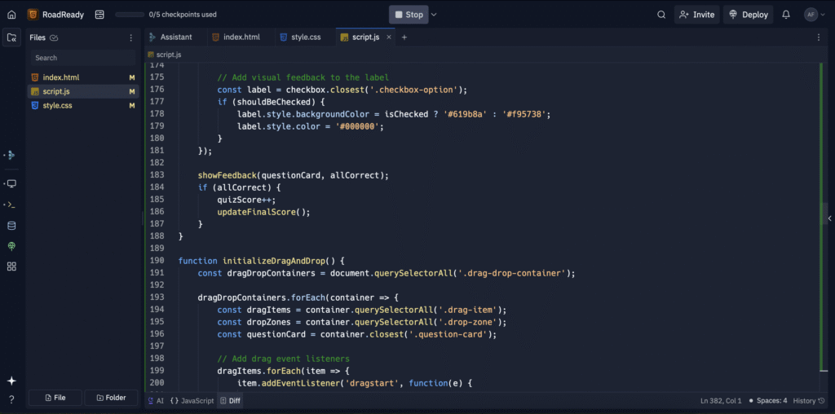Click the Files Search input field
835x414 pixels.
tap(83, 58)
